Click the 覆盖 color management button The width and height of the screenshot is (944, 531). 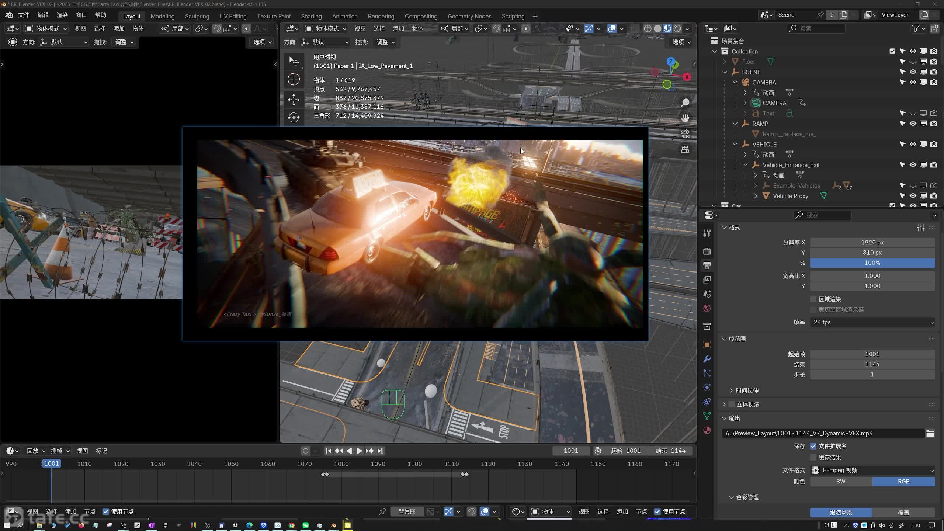903,512
